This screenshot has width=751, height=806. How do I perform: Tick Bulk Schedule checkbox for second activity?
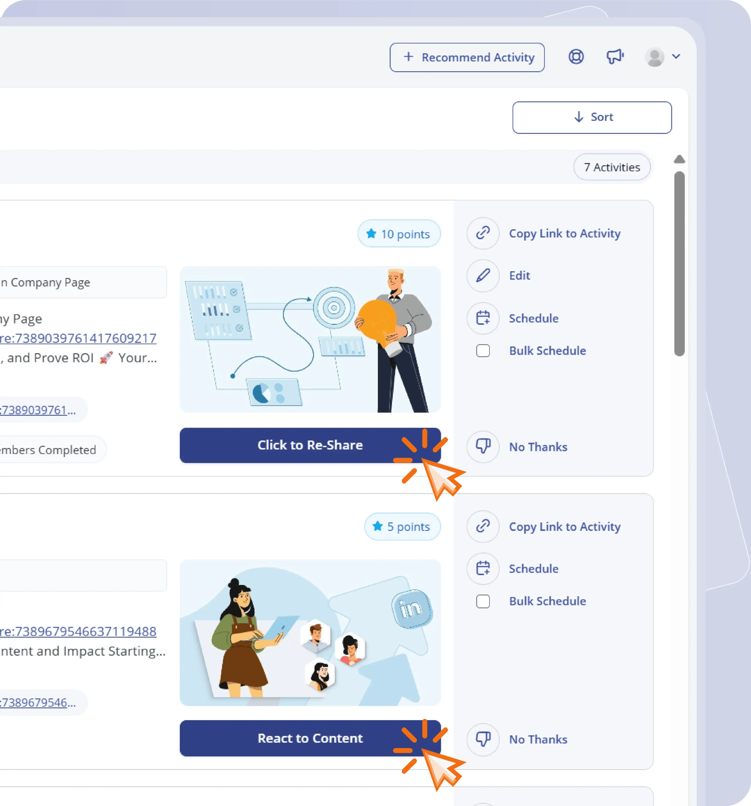(x=483, y=601)
